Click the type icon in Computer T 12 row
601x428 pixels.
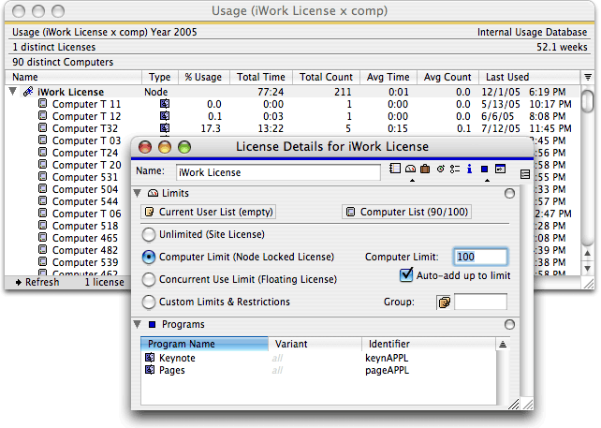coord(165,116)
